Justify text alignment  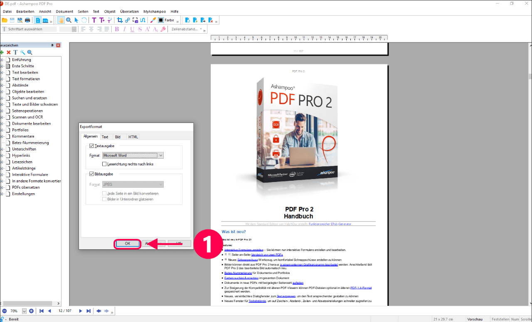[x=107, y=29]
